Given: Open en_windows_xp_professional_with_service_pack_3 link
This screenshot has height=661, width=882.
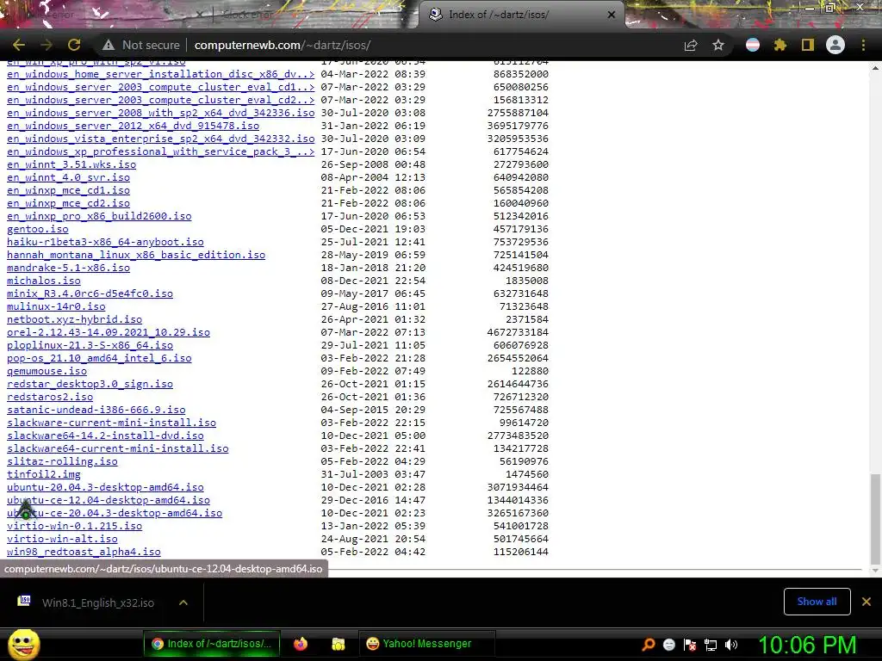Looking at the screenshot, I should [161, 151].
